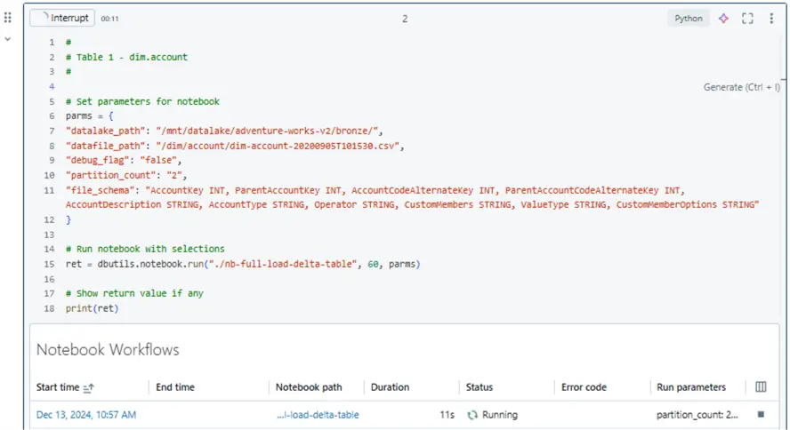Click the Duration column header
Image resolution: width=790 pixels, height=430 pixels.
390,387
